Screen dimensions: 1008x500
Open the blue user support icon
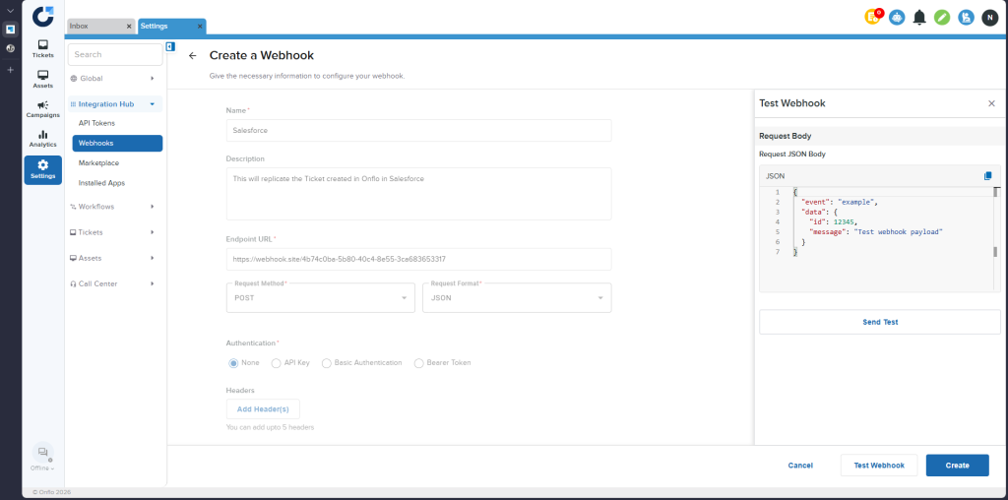coord(967,18)
